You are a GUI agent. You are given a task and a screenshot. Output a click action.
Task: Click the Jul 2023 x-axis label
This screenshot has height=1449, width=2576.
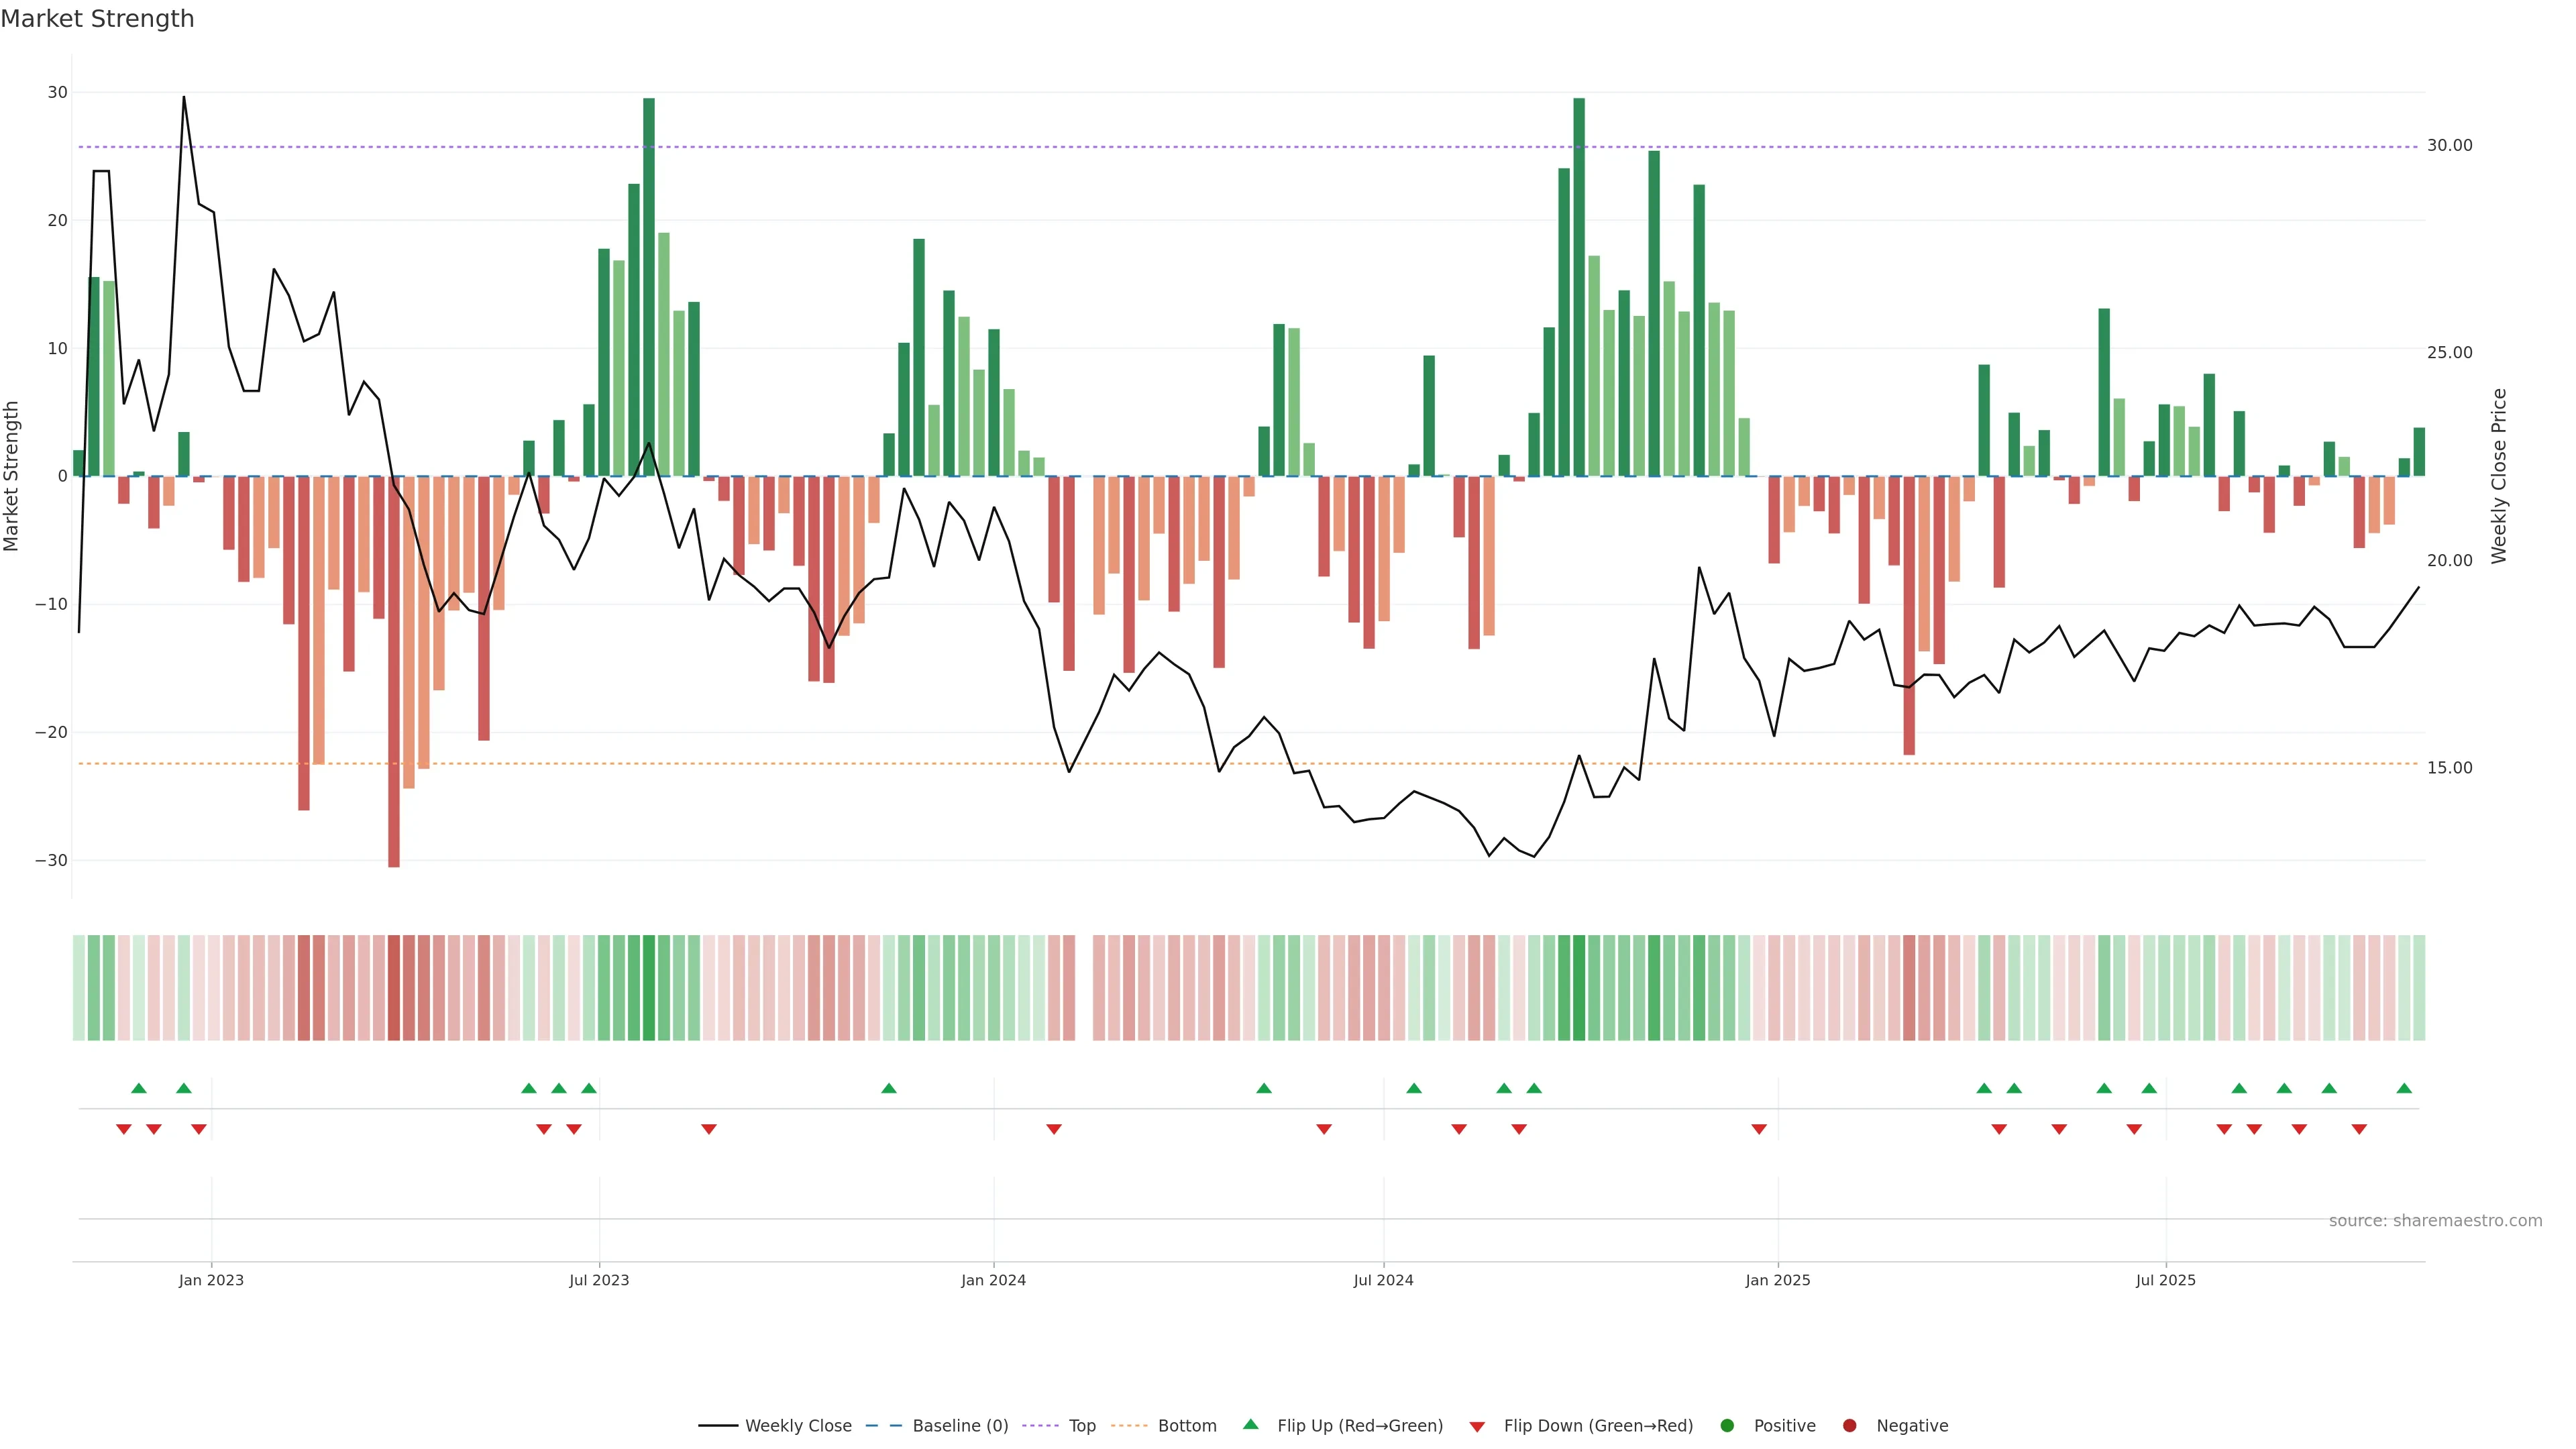tap(599, 1280)
